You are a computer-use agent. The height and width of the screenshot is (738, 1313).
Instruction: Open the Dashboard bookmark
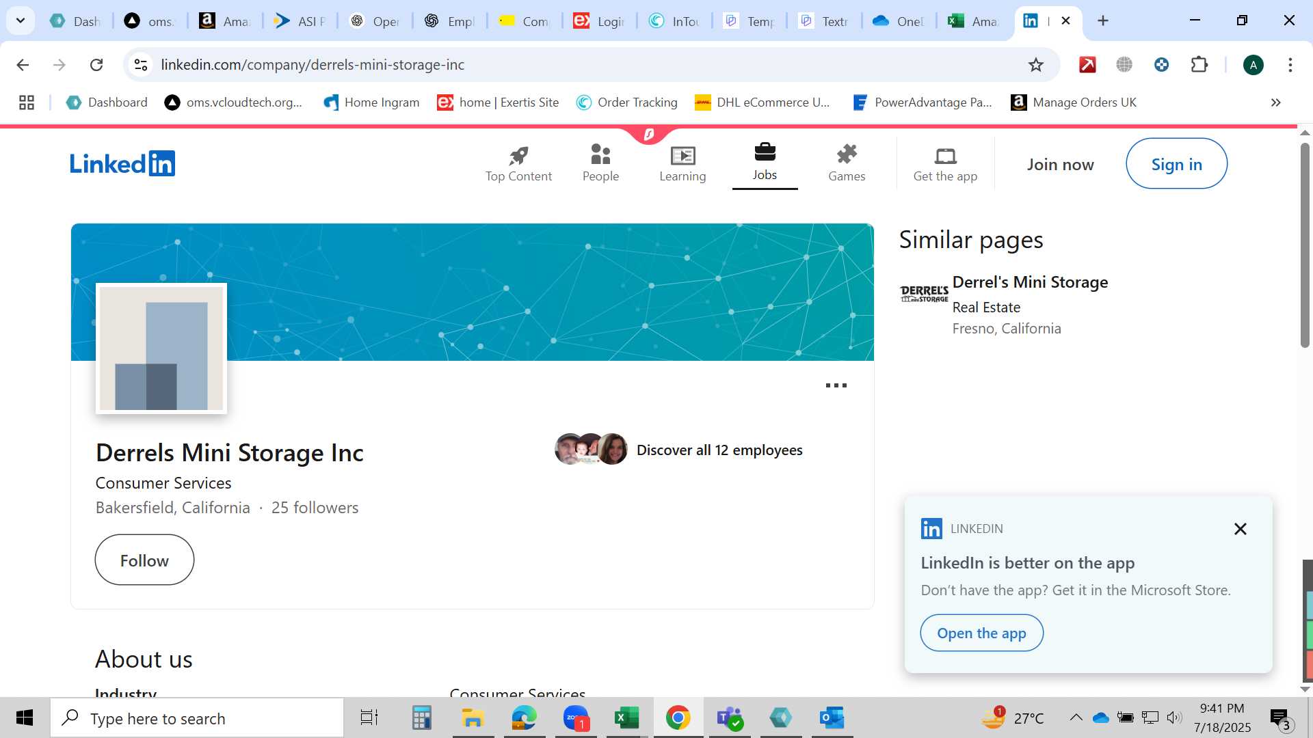pos(107,102)
